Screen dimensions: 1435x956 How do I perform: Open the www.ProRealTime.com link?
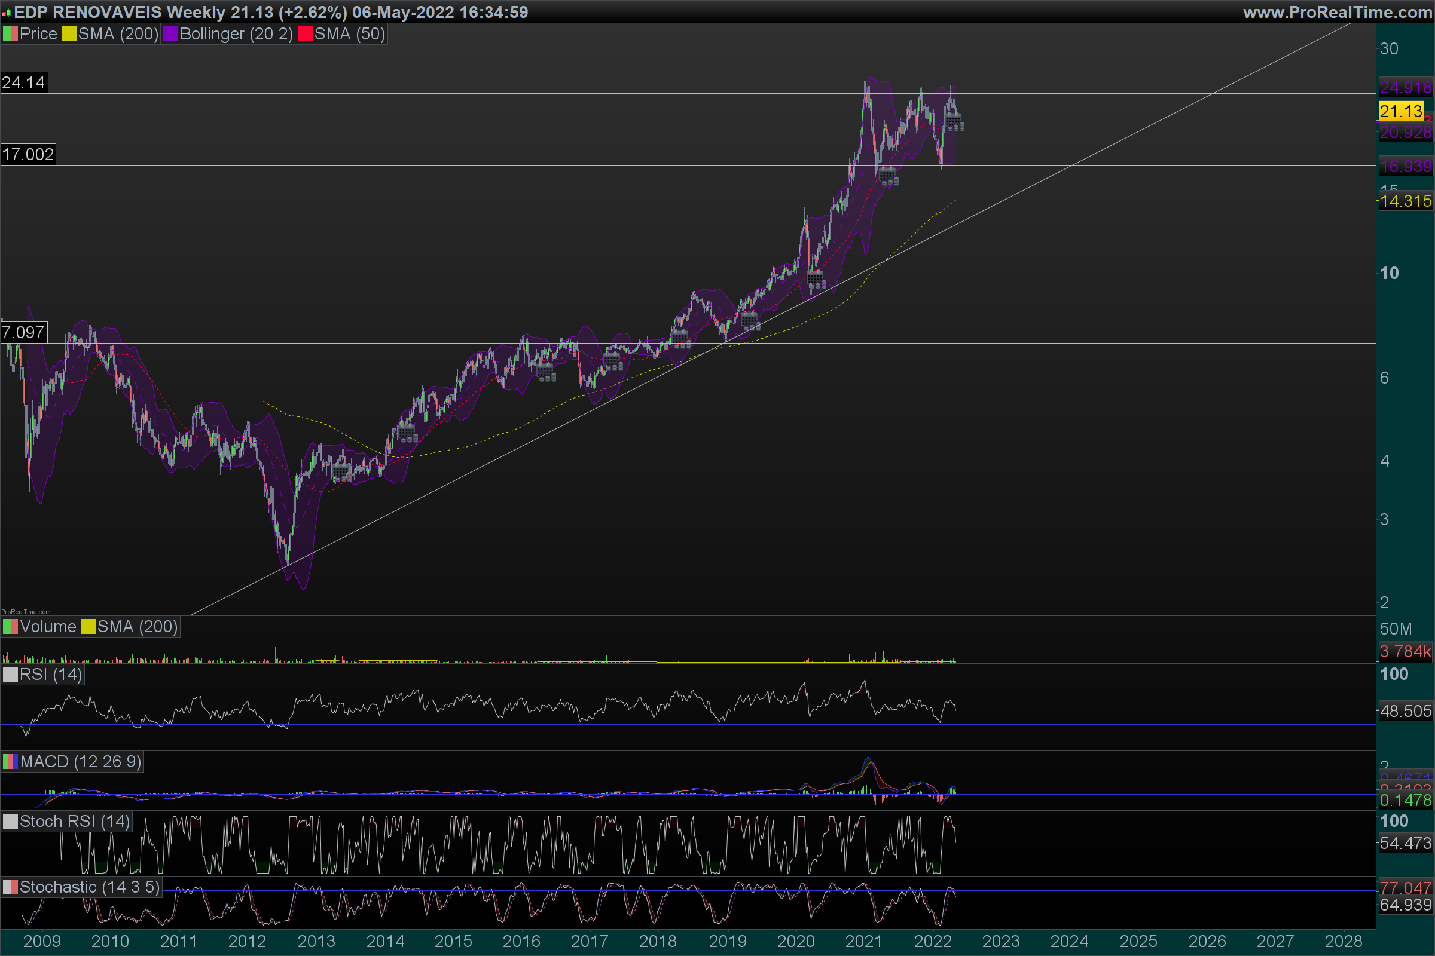(1337, 12)
